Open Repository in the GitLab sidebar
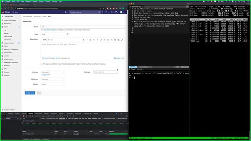 click(x=7, y=23)
